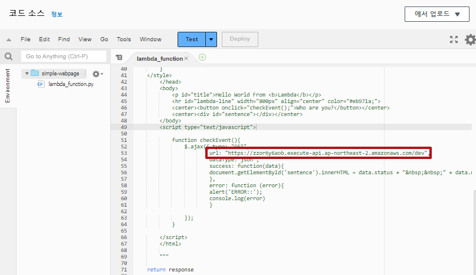
Task: Click the 'function checkEvent(){' code line
Action: (x=206, y=140)
